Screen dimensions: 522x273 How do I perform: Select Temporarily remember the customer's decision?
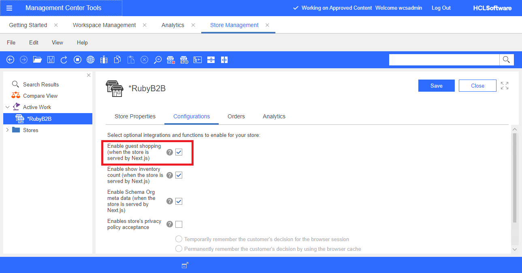179,239
